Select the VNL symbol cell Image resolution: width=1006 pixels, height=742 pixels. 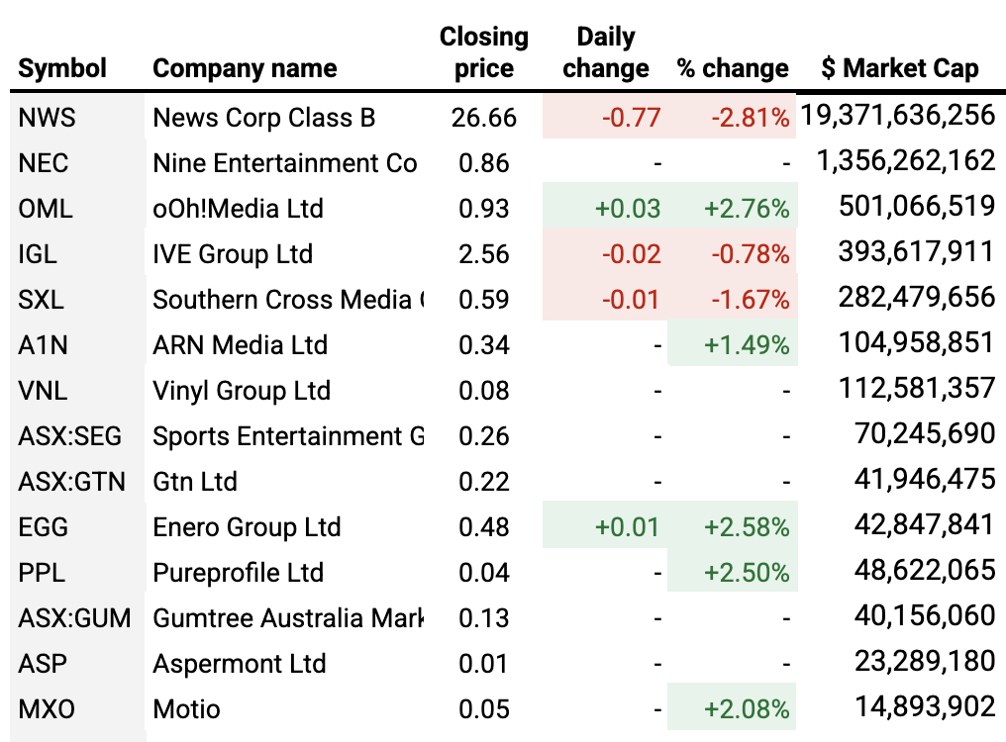[x=44, y=391]
